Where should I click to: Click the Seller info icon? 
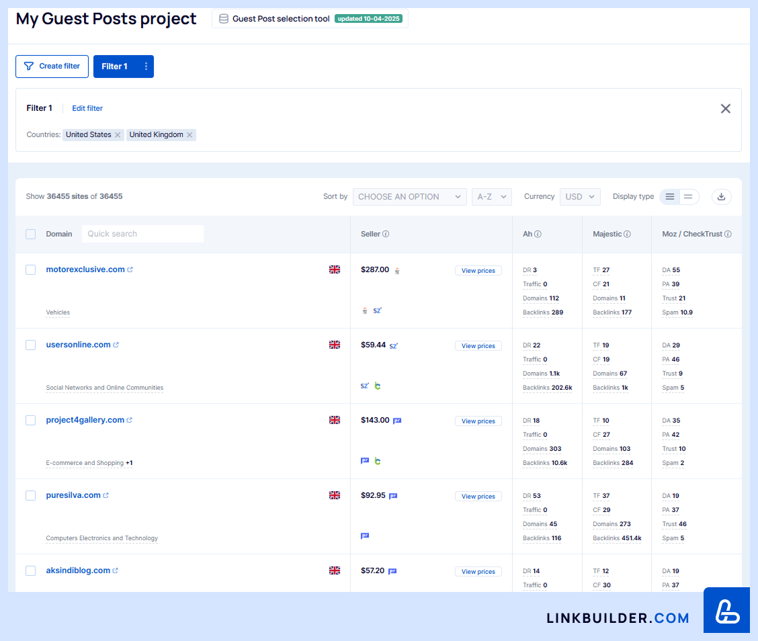click(386, 234)
